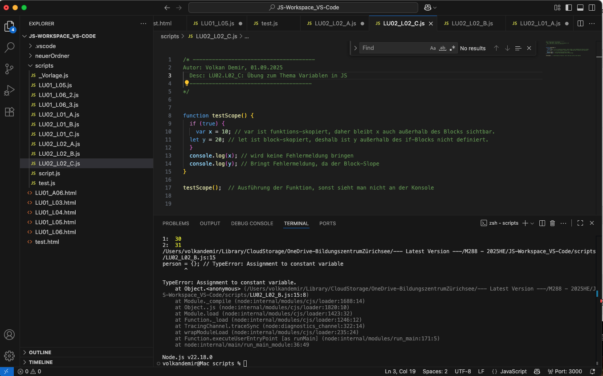Change indentation via Spaces: 2

coord(435,371)
